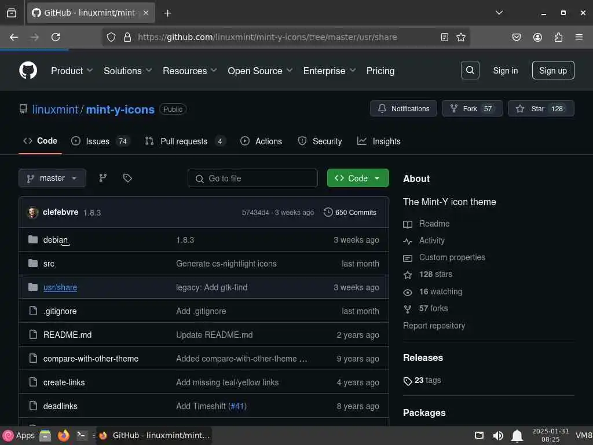Open a new browser tab
Screen dimensions: 593x445
click(x=167, y=13)
